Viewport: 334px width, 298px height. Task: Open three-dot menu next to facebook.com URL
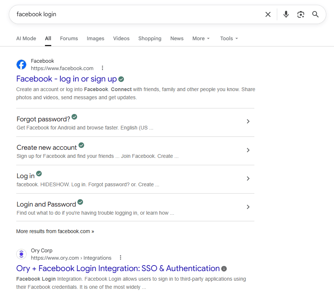pos(102,68)
